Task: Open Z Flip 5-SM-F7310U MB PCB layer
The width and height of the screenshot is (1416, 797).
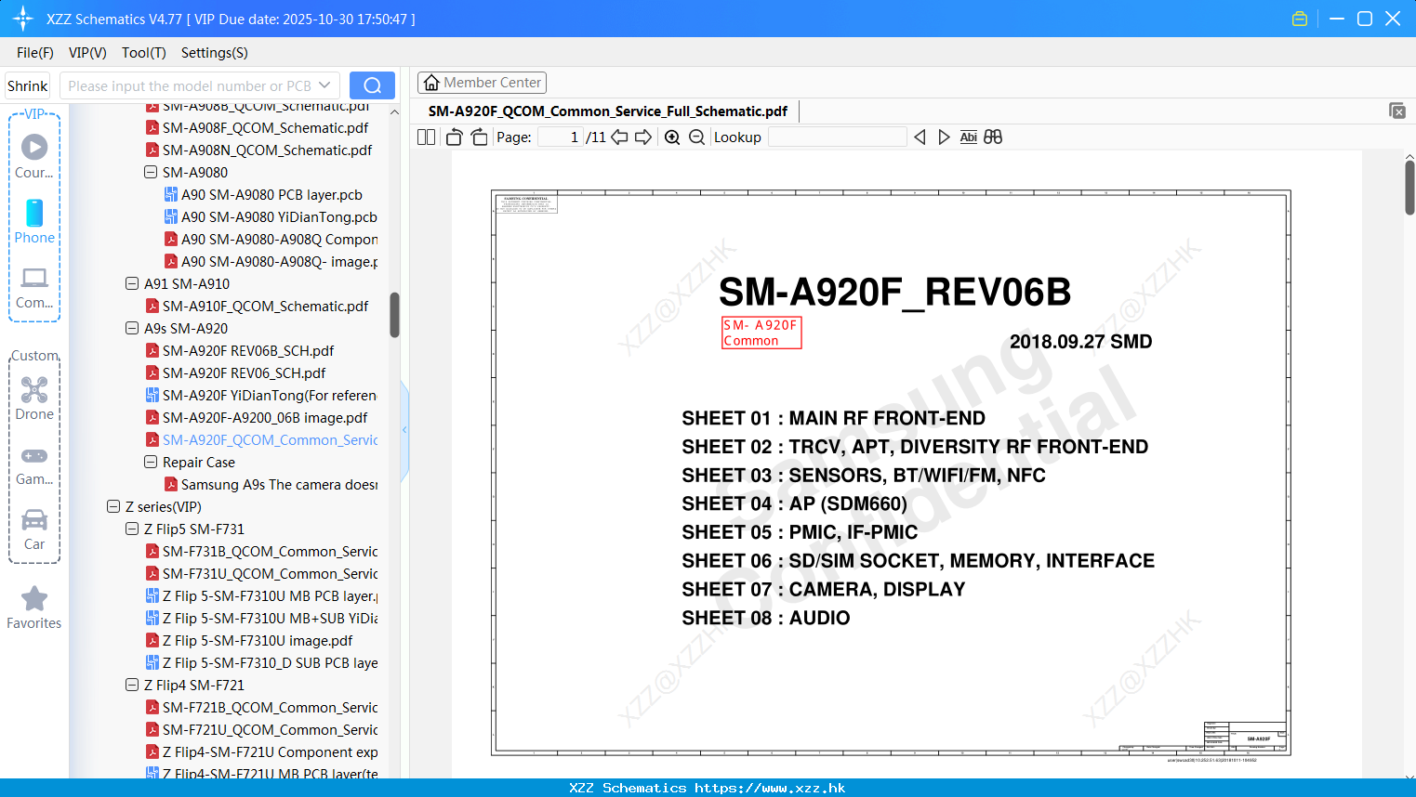Action: [270, 595]
